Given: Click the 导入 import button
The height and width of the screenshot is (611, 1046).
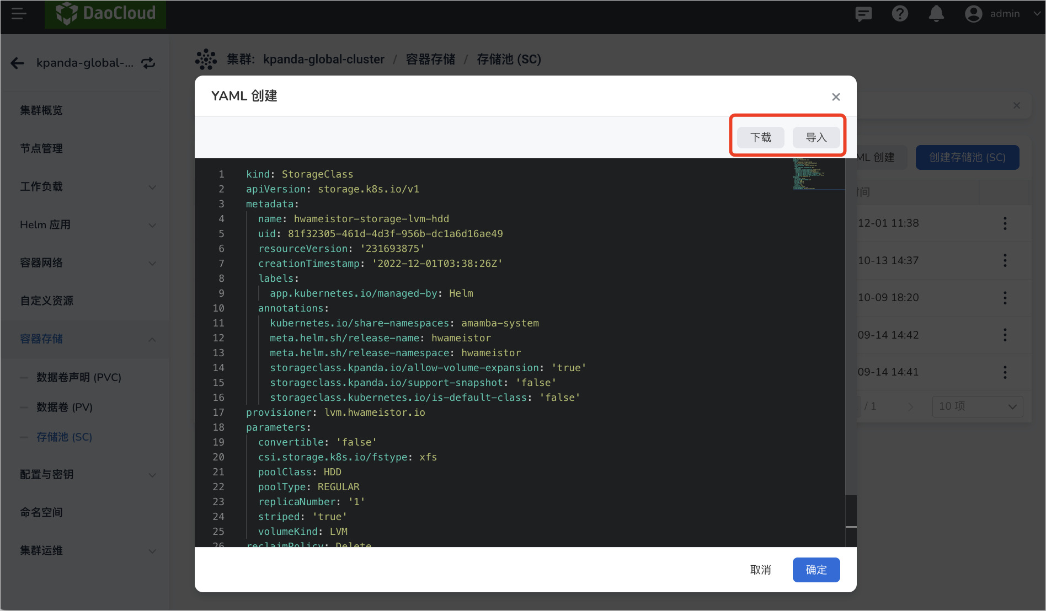Looking at the screenshot, I should click(816, 137).
